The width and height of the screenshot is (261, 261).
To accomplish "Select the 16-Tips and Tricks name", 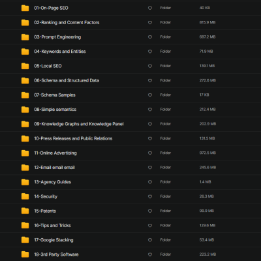I will tap(52, 226).
